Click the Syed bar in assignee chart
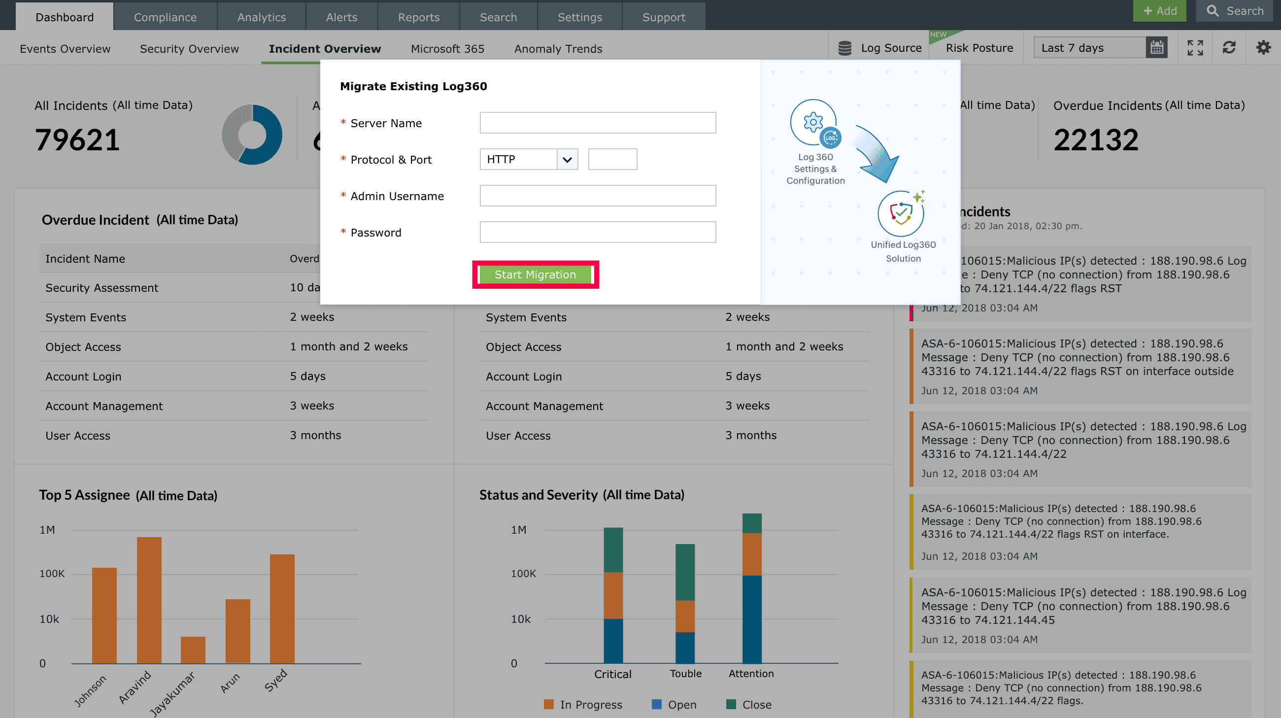 tap(282, 609)
